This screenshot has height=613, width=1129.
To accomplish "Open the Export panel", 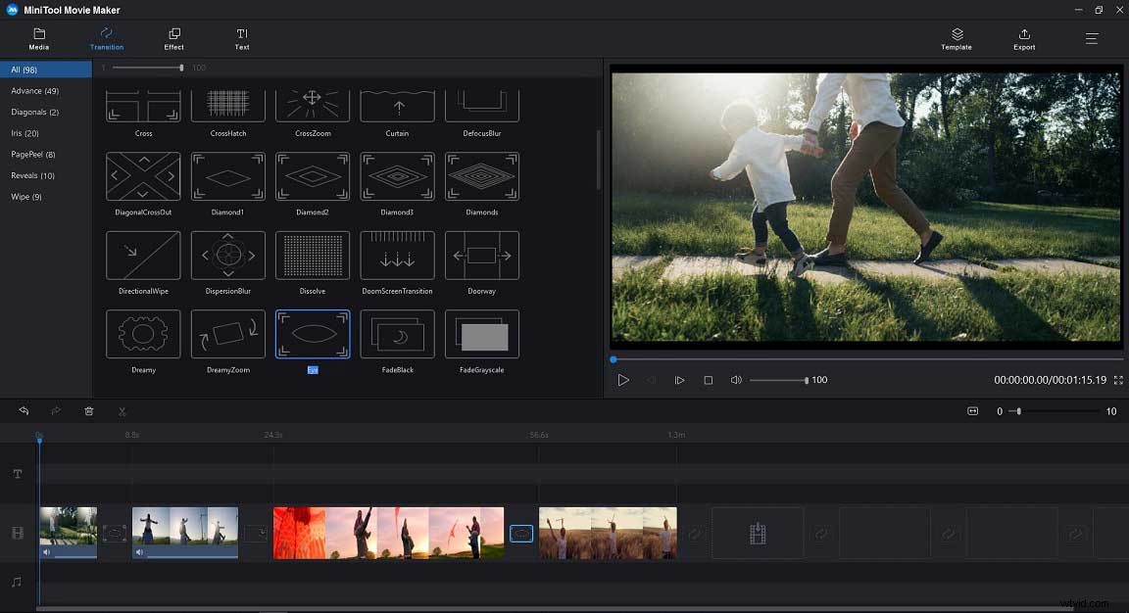I will [1023, 38].
